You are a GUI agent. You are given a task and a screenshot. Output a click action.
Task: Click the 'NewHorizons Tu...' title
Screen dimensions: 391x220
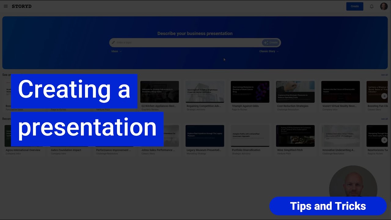[378, 150]
